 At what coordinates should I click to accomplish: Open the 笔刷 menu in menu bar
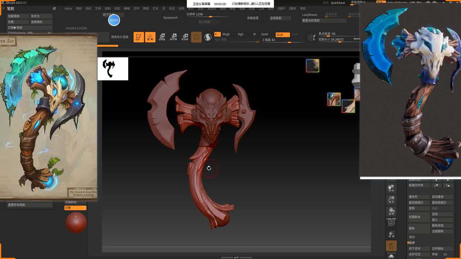tap(79, 8)
